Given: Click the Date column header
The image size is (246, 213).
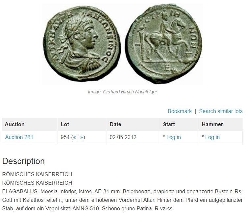Looking at the screenshot, I should point(115,124).
